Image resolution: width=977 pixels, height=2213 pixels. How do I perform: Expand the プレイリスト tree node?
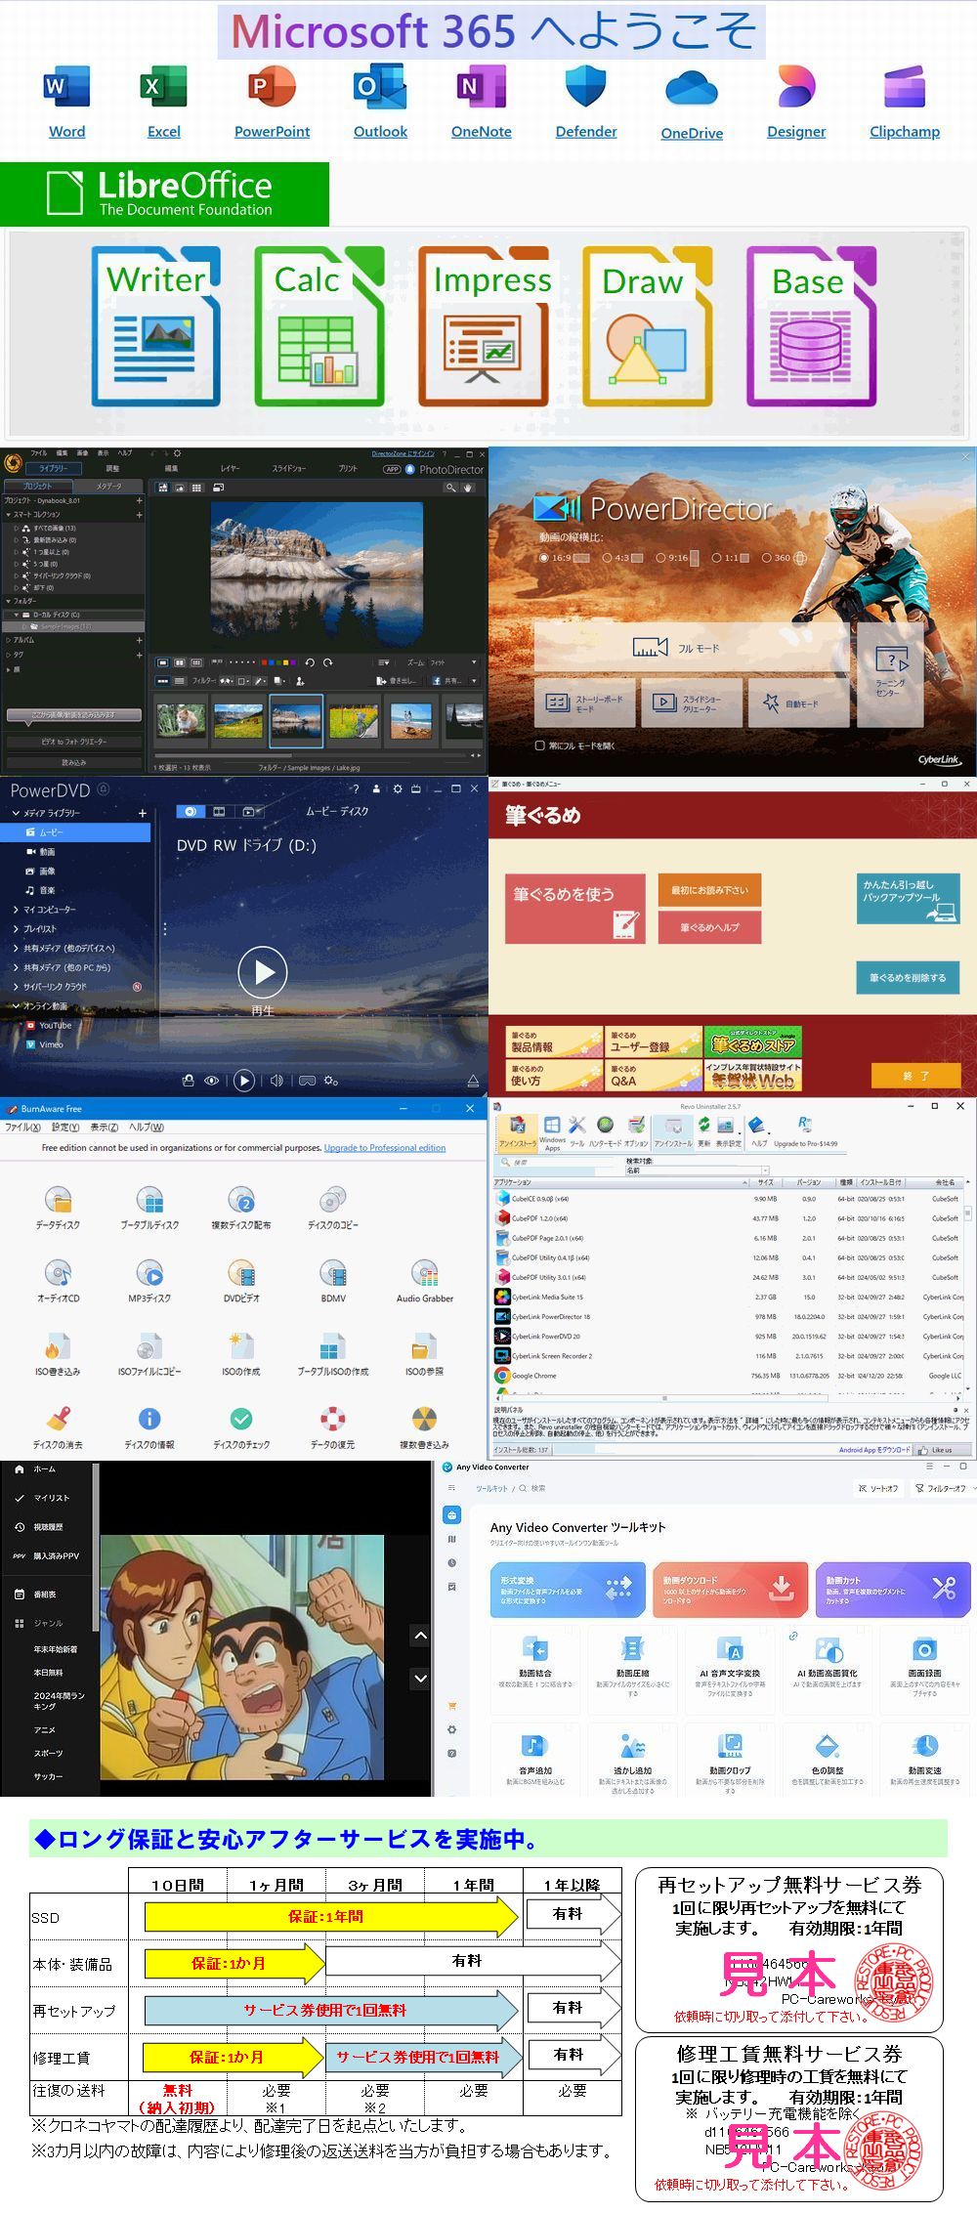coord(16,929)
